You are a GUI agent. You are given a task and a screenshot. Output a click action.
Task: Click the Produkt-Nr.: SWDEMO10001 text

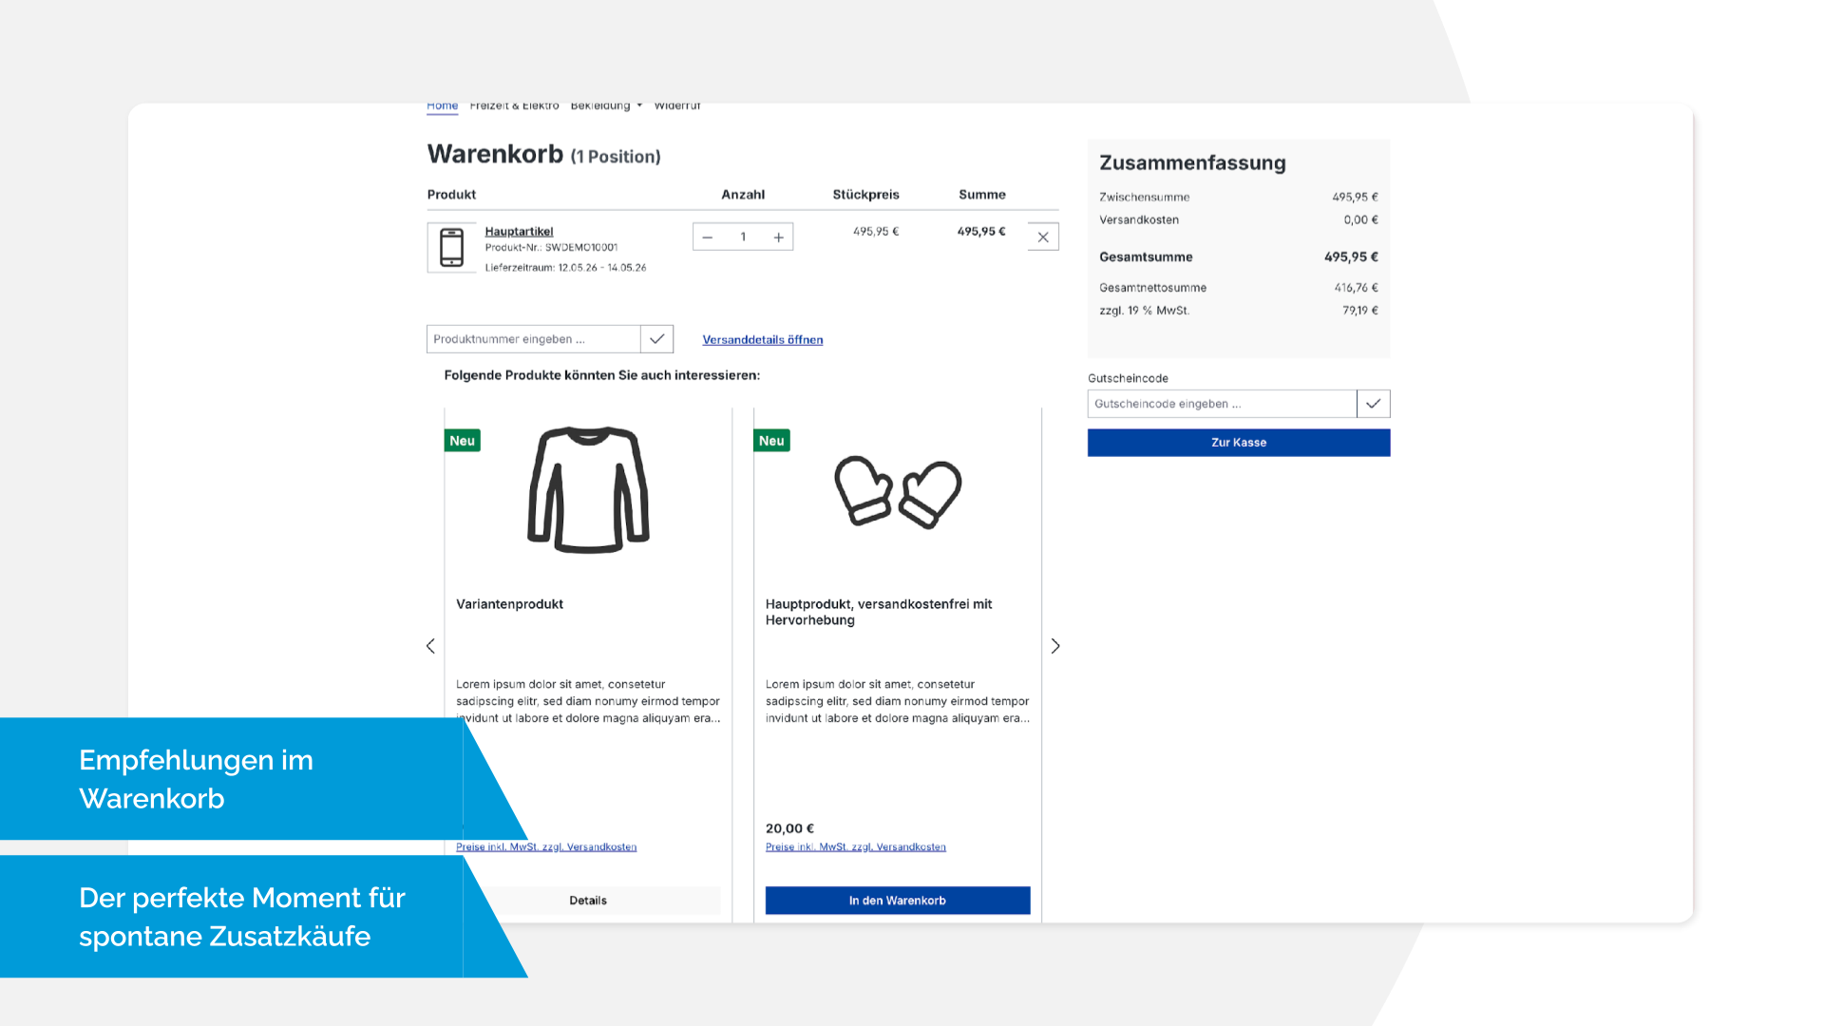[x=551, y=247]
